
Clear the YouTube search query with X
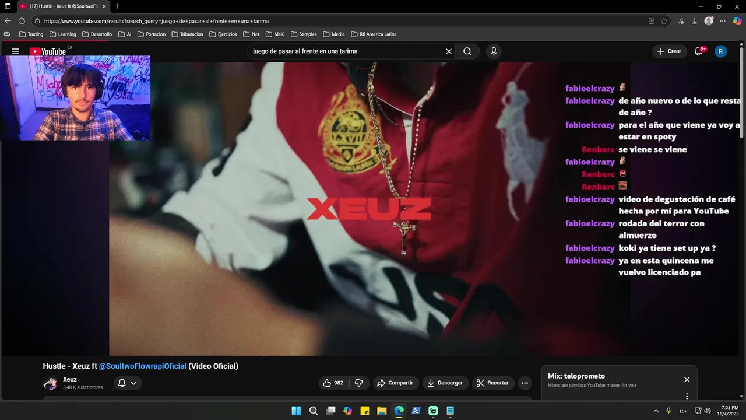coord(449,51)
